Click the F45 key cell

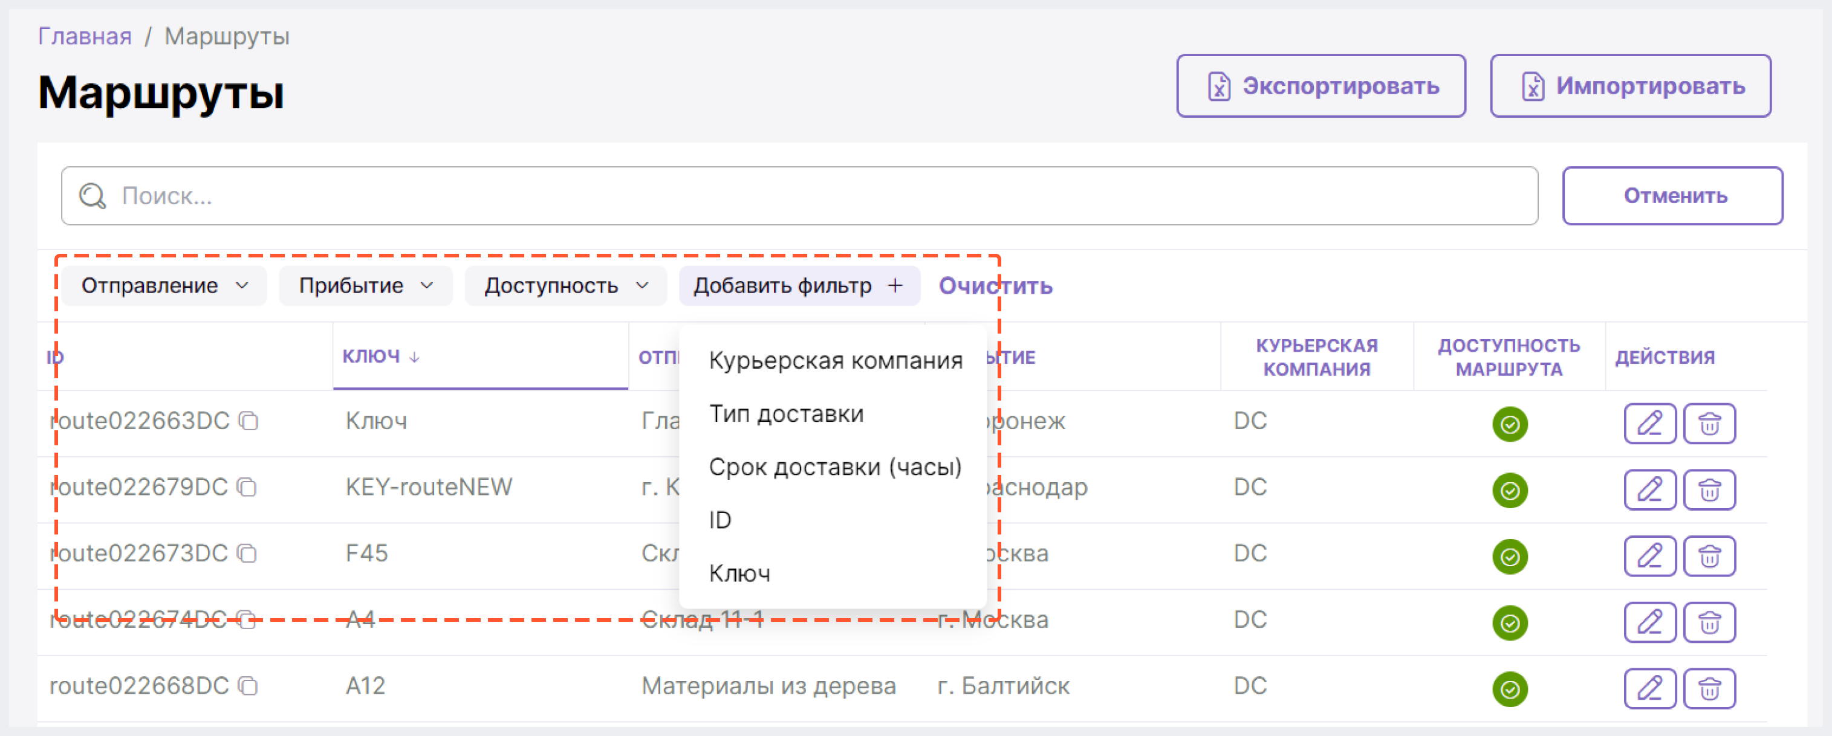(x=366, y=554)
